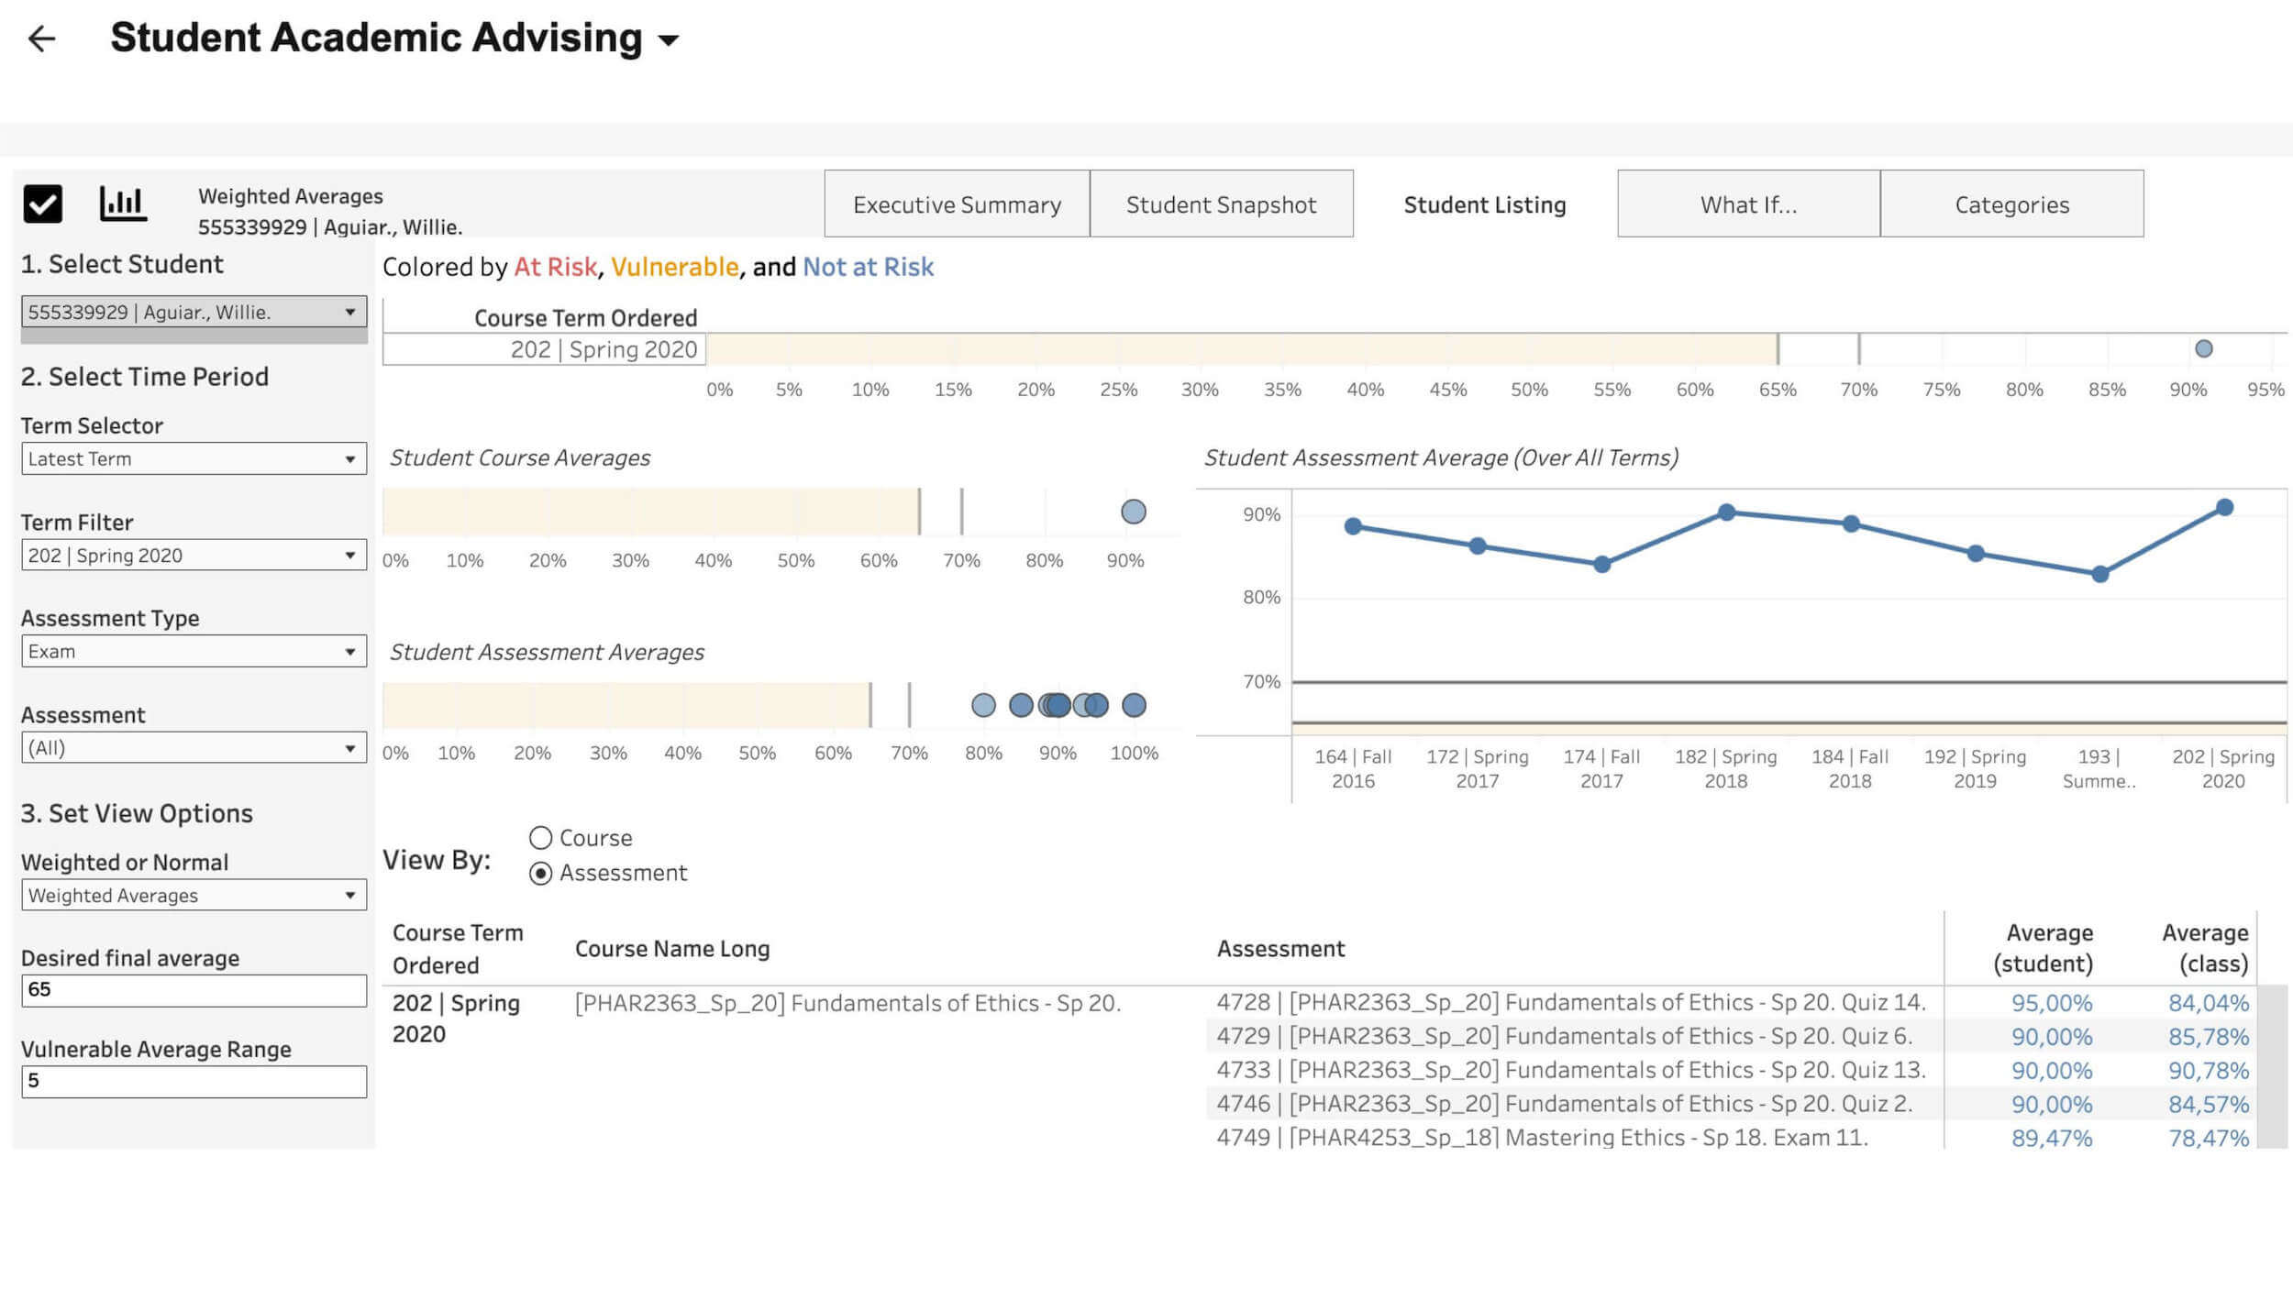The image size is (2293, 1289).
Task: Click the lightest assessment dot near 80%
Action: (983, 705)
